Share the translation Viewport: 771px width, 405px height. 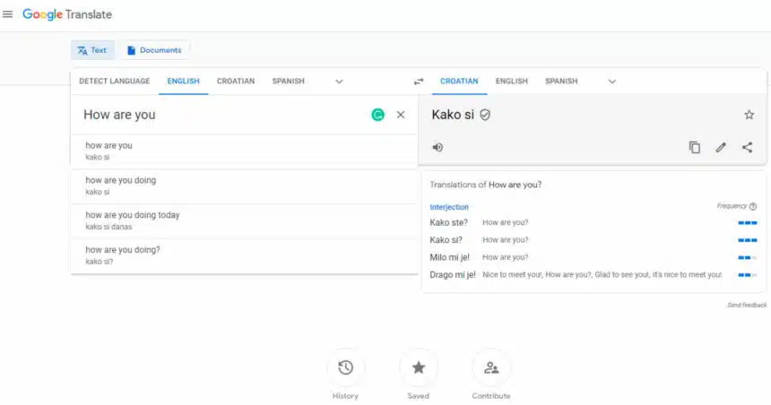pos(748,148)
